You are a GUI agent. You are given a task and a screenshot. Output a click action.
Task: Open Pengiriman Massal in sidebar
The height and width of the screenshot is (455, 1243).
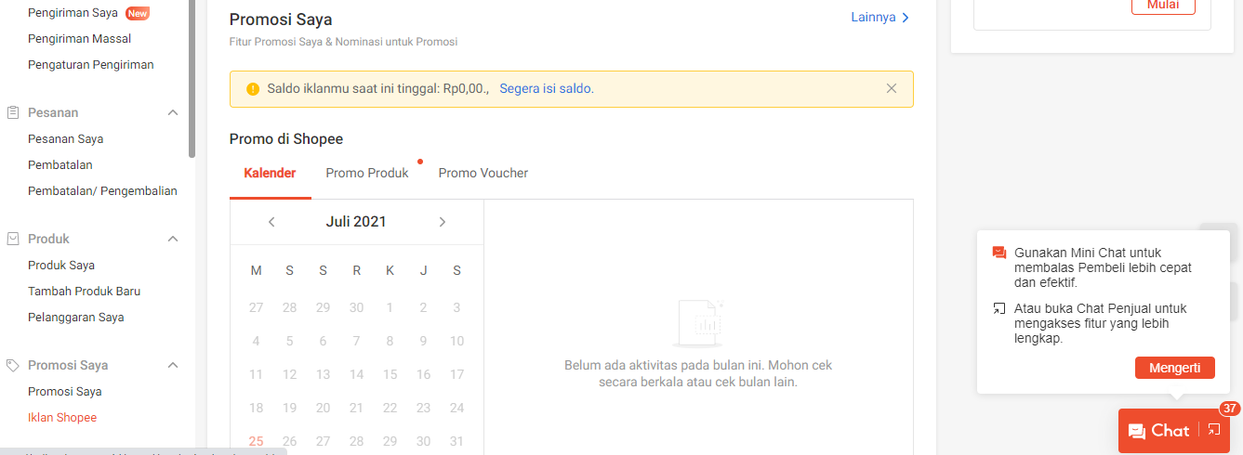click(x=79, y=39)
